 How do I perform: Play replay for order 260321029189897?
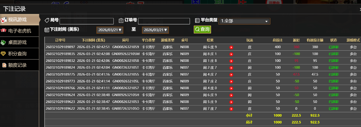click(x=231, y=47)
